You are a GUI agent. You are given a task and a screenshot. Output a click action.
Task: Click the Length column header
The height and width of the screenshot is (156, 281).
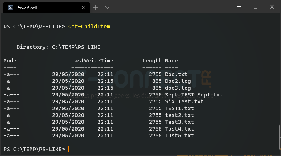click(x=152, y=61)
